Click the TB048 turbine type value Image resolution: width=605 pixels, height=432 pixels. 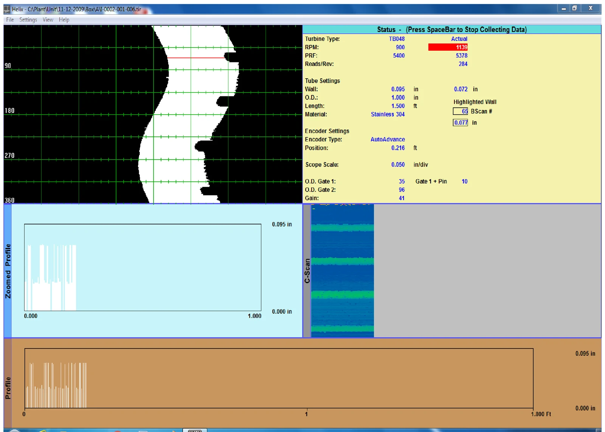coord(397,39)
